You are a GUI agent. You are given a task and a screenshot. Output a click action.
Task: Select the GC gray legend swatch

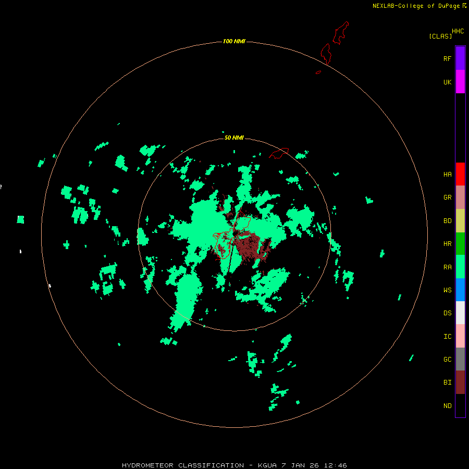click(x=460, y=359)
